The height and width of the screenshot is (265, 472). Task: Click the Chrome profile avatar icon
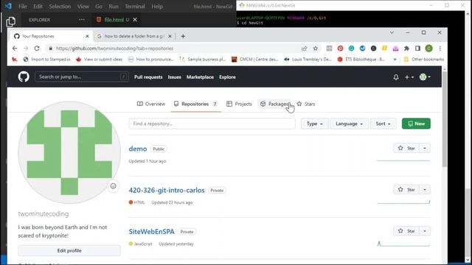tap(428, 49)
